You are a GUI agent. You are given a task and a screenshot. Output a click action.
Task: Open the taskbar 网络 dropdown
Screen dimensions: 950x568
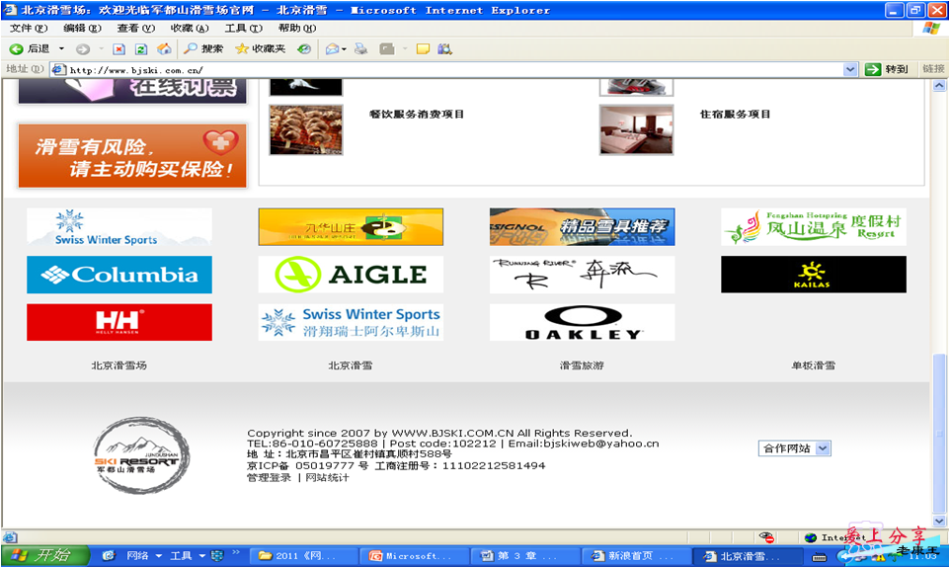(144, 555)
